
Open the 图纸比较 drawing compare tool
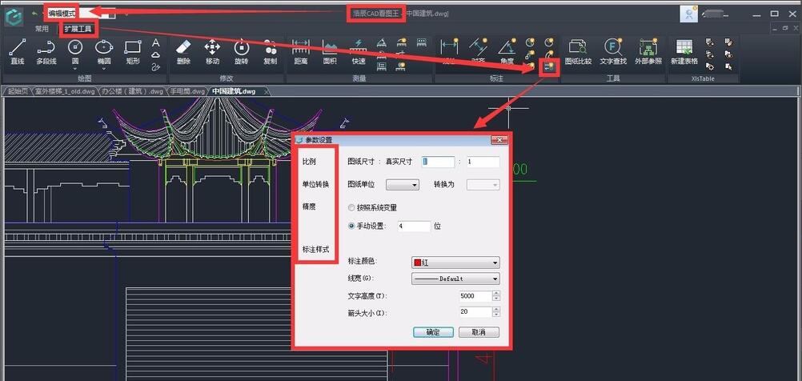point(578,52)
